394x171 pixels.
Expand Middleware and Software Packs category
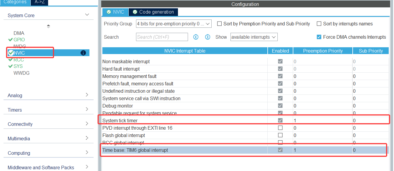click(87, 167)
